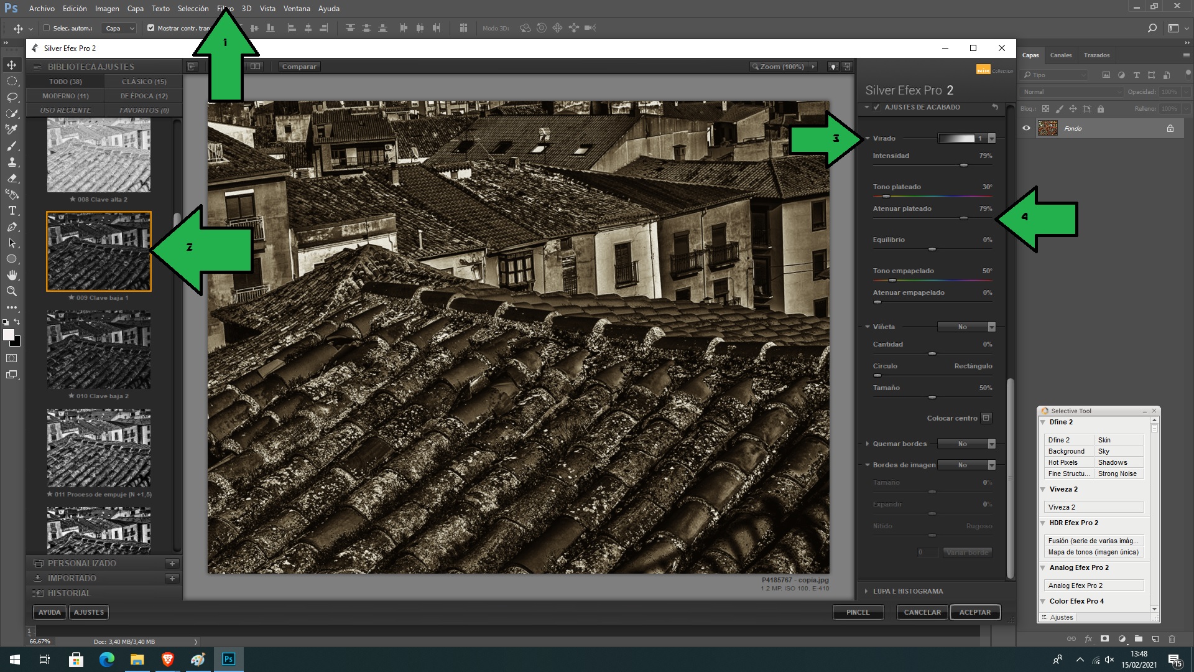
Task: Create new group folder icon in Capas
Action: click(x=1138, y=638)
